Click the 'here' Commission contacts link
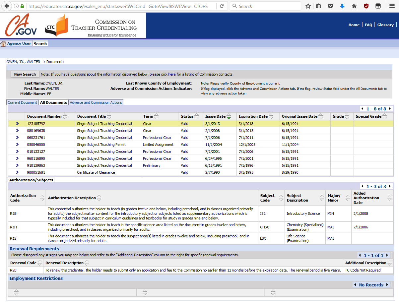399x304 pixels. (x=172, y=74)
